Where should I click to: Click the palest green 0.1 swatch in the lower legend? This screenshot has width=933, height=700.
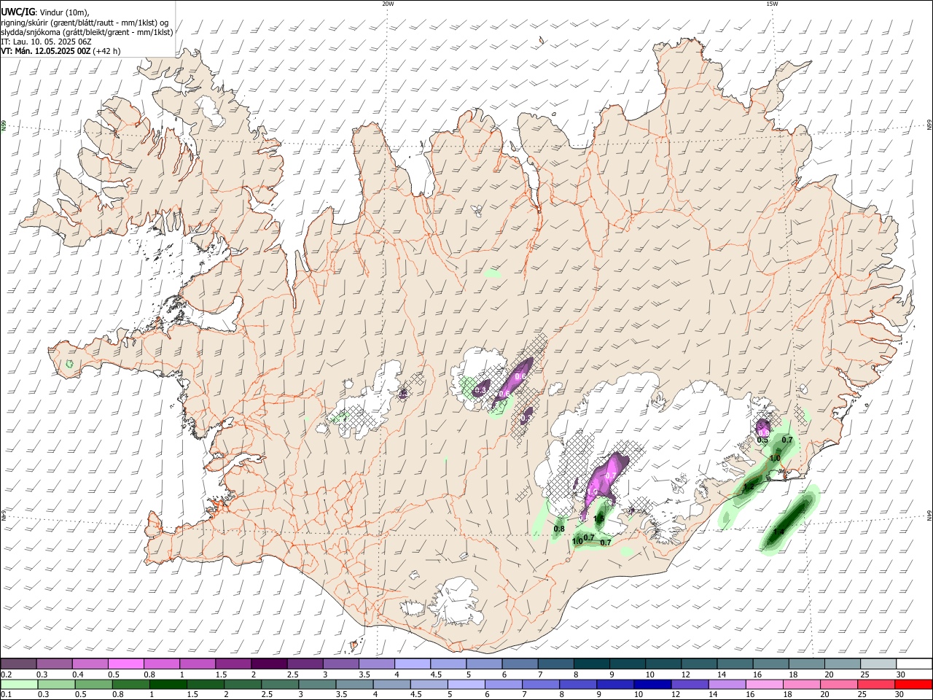tap(19, 684)
